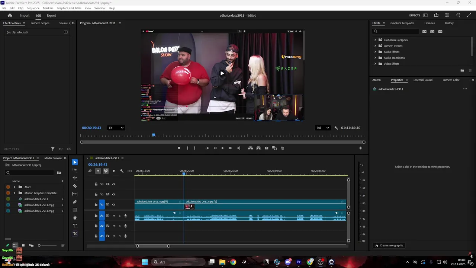Expand the Atom bin
This screenshot has height=268, width=476.
pyautogui.click(x=15, y=187)
